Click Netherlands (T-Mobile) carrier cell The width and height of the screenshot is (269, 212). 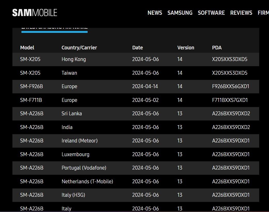coord(87,181)
